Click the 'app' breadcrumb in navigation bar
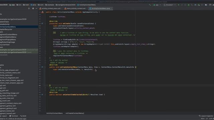Image resolution: width=214 pixels, height=120 pixels. [x=12, y=5]
